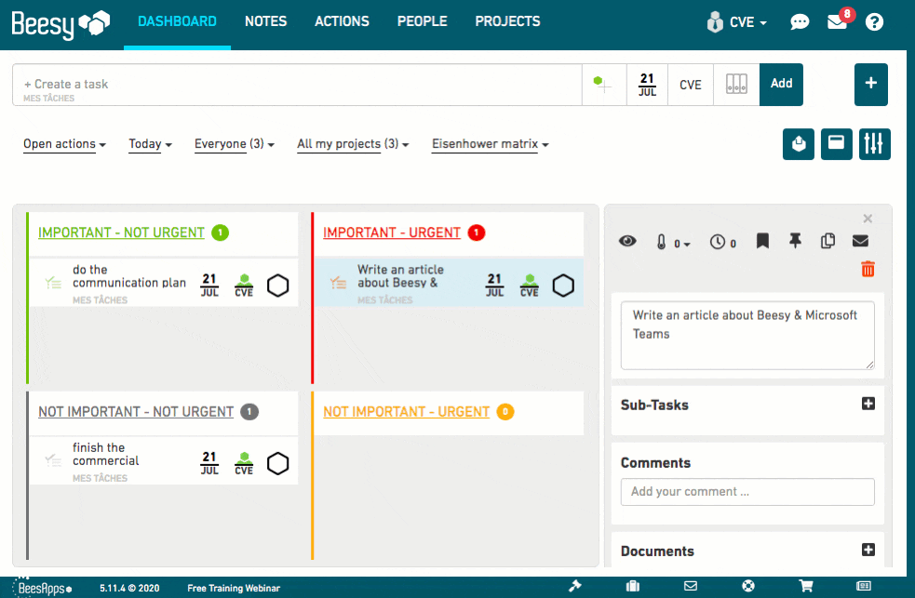
Task: Click the Beesy logo
Action: tap(61, 24)
